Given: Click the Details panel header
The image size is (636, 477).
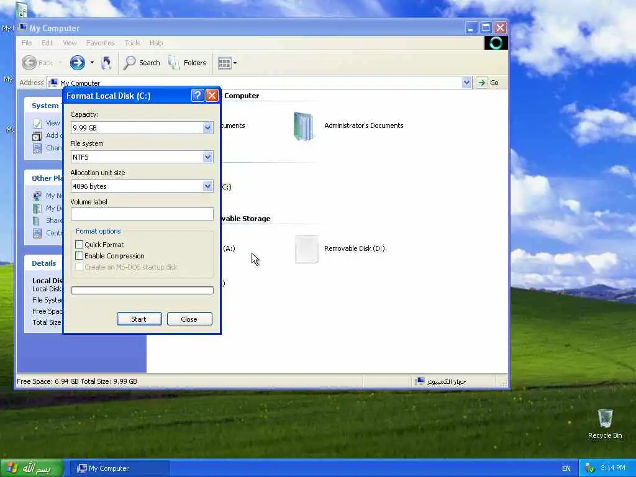Looking at the screenshot, I should click(x=44, y=263).
